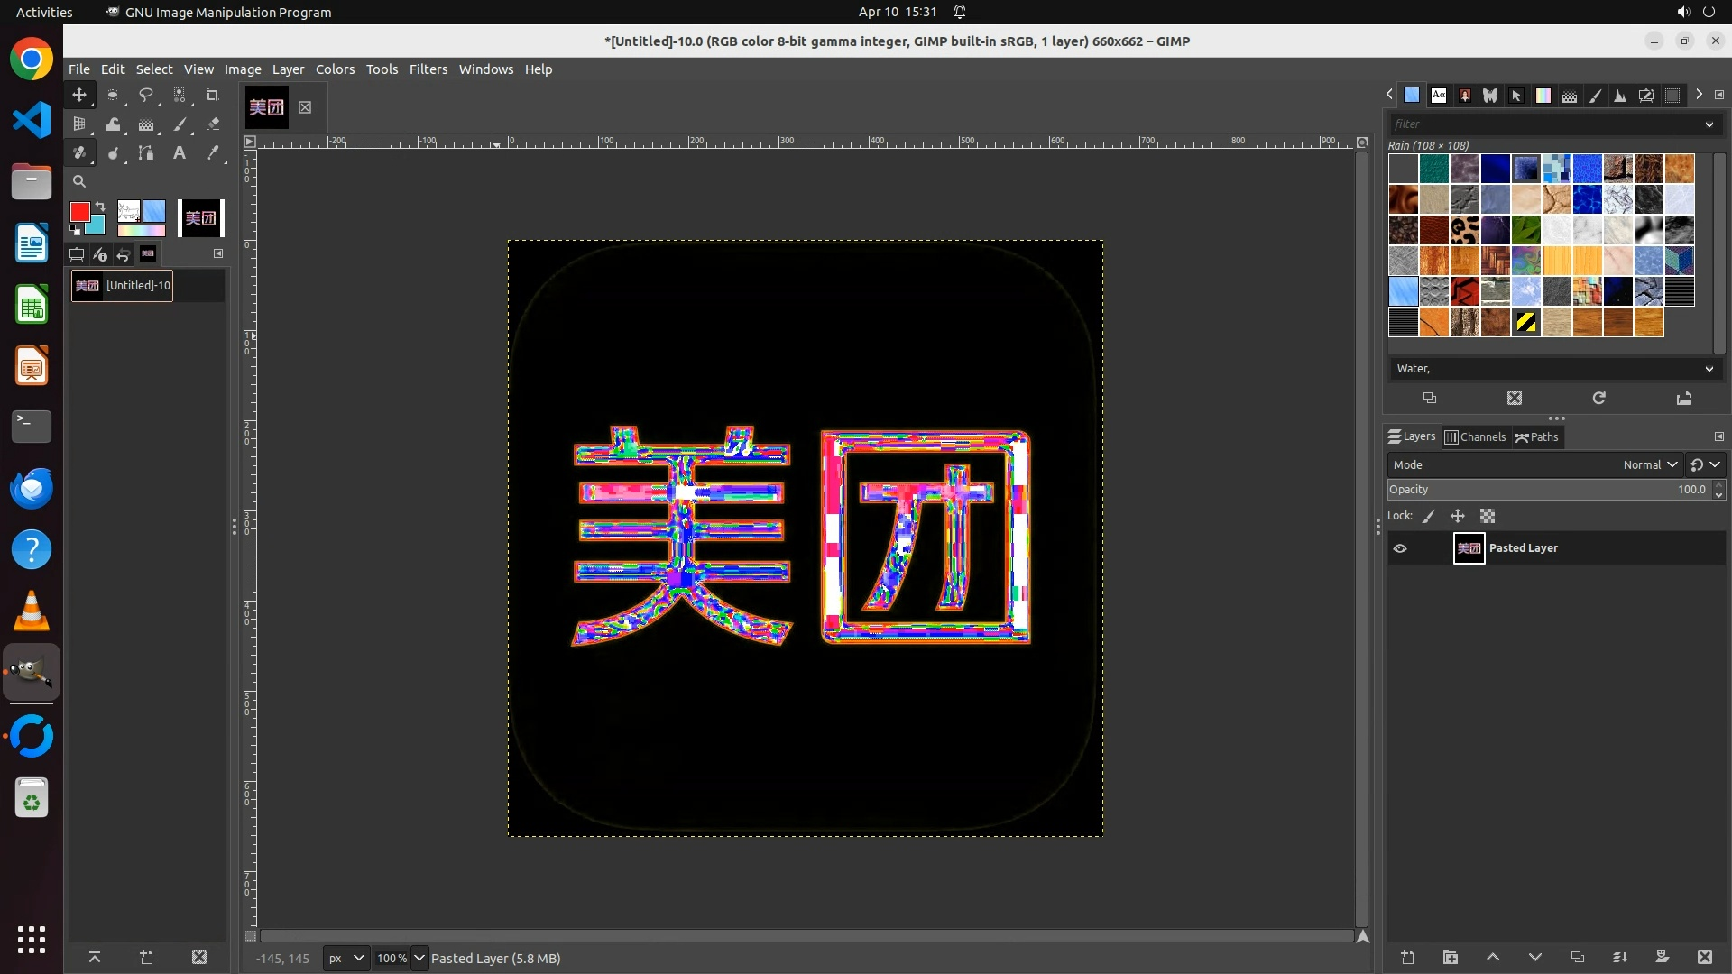Viewport: 1732px width, 974px height.
Task: Click the red foreground color swatch
Action: [80, 212]
